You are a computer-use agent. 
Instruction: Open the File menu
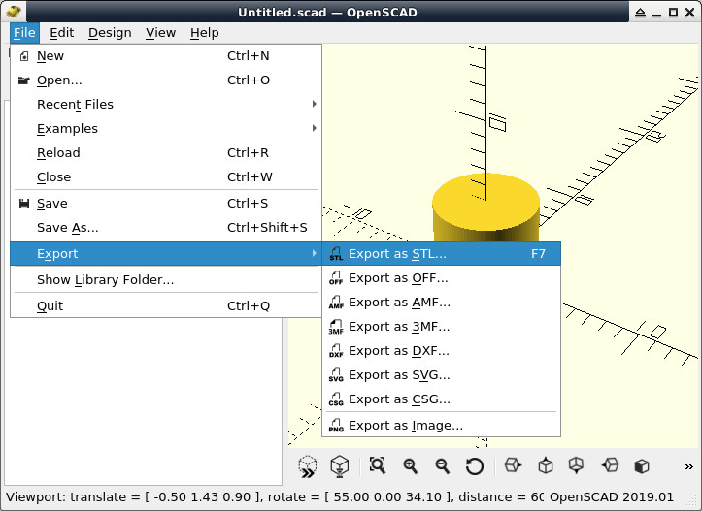click(x=24, y=33)
